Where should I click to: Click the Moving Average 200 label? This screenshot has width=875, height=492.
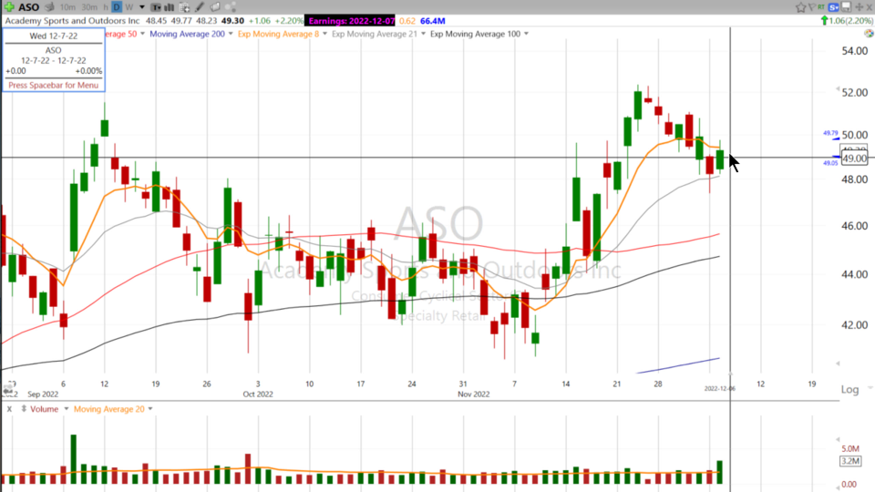[x=187, y=34]
